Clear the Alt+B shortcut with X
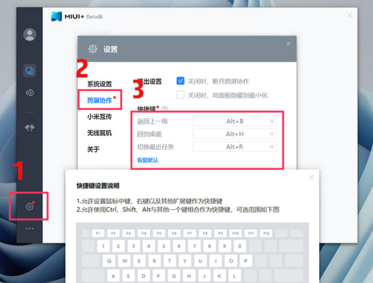 tap(272, 121)
